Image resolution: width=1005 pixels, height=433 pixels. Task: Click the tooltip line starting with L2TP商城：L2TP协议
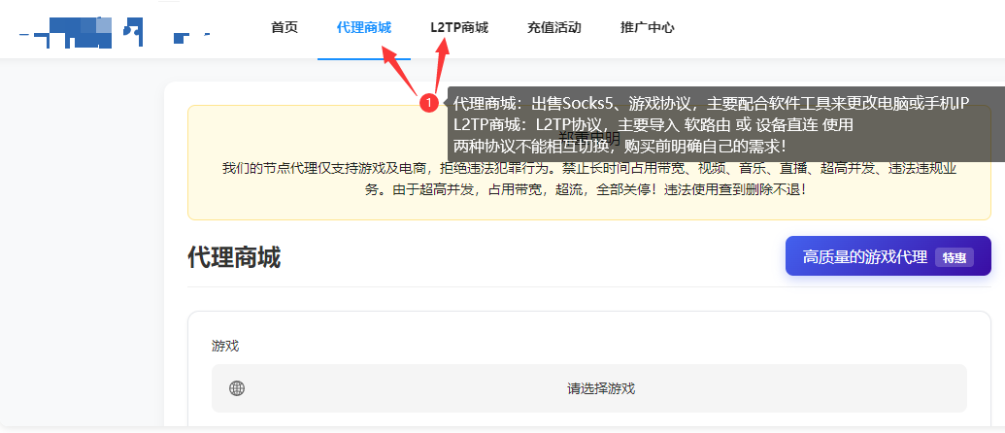653,124
